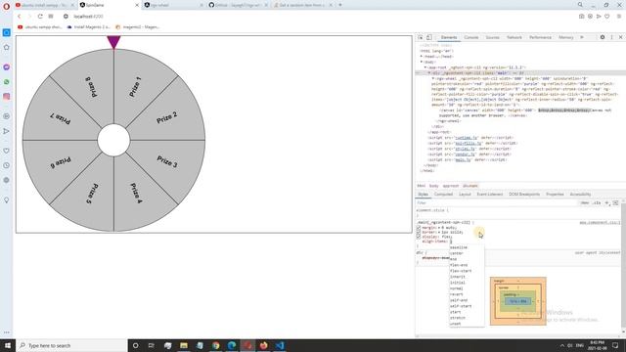Screen dimensions: 626x352
Task: Click the new style rule plus icon
Action: [x=606, y=202]
